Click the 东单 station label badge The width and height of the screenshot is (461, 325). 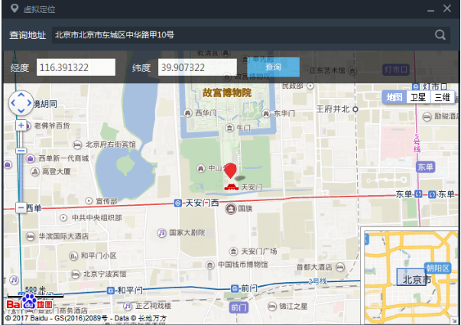point(425,167)
